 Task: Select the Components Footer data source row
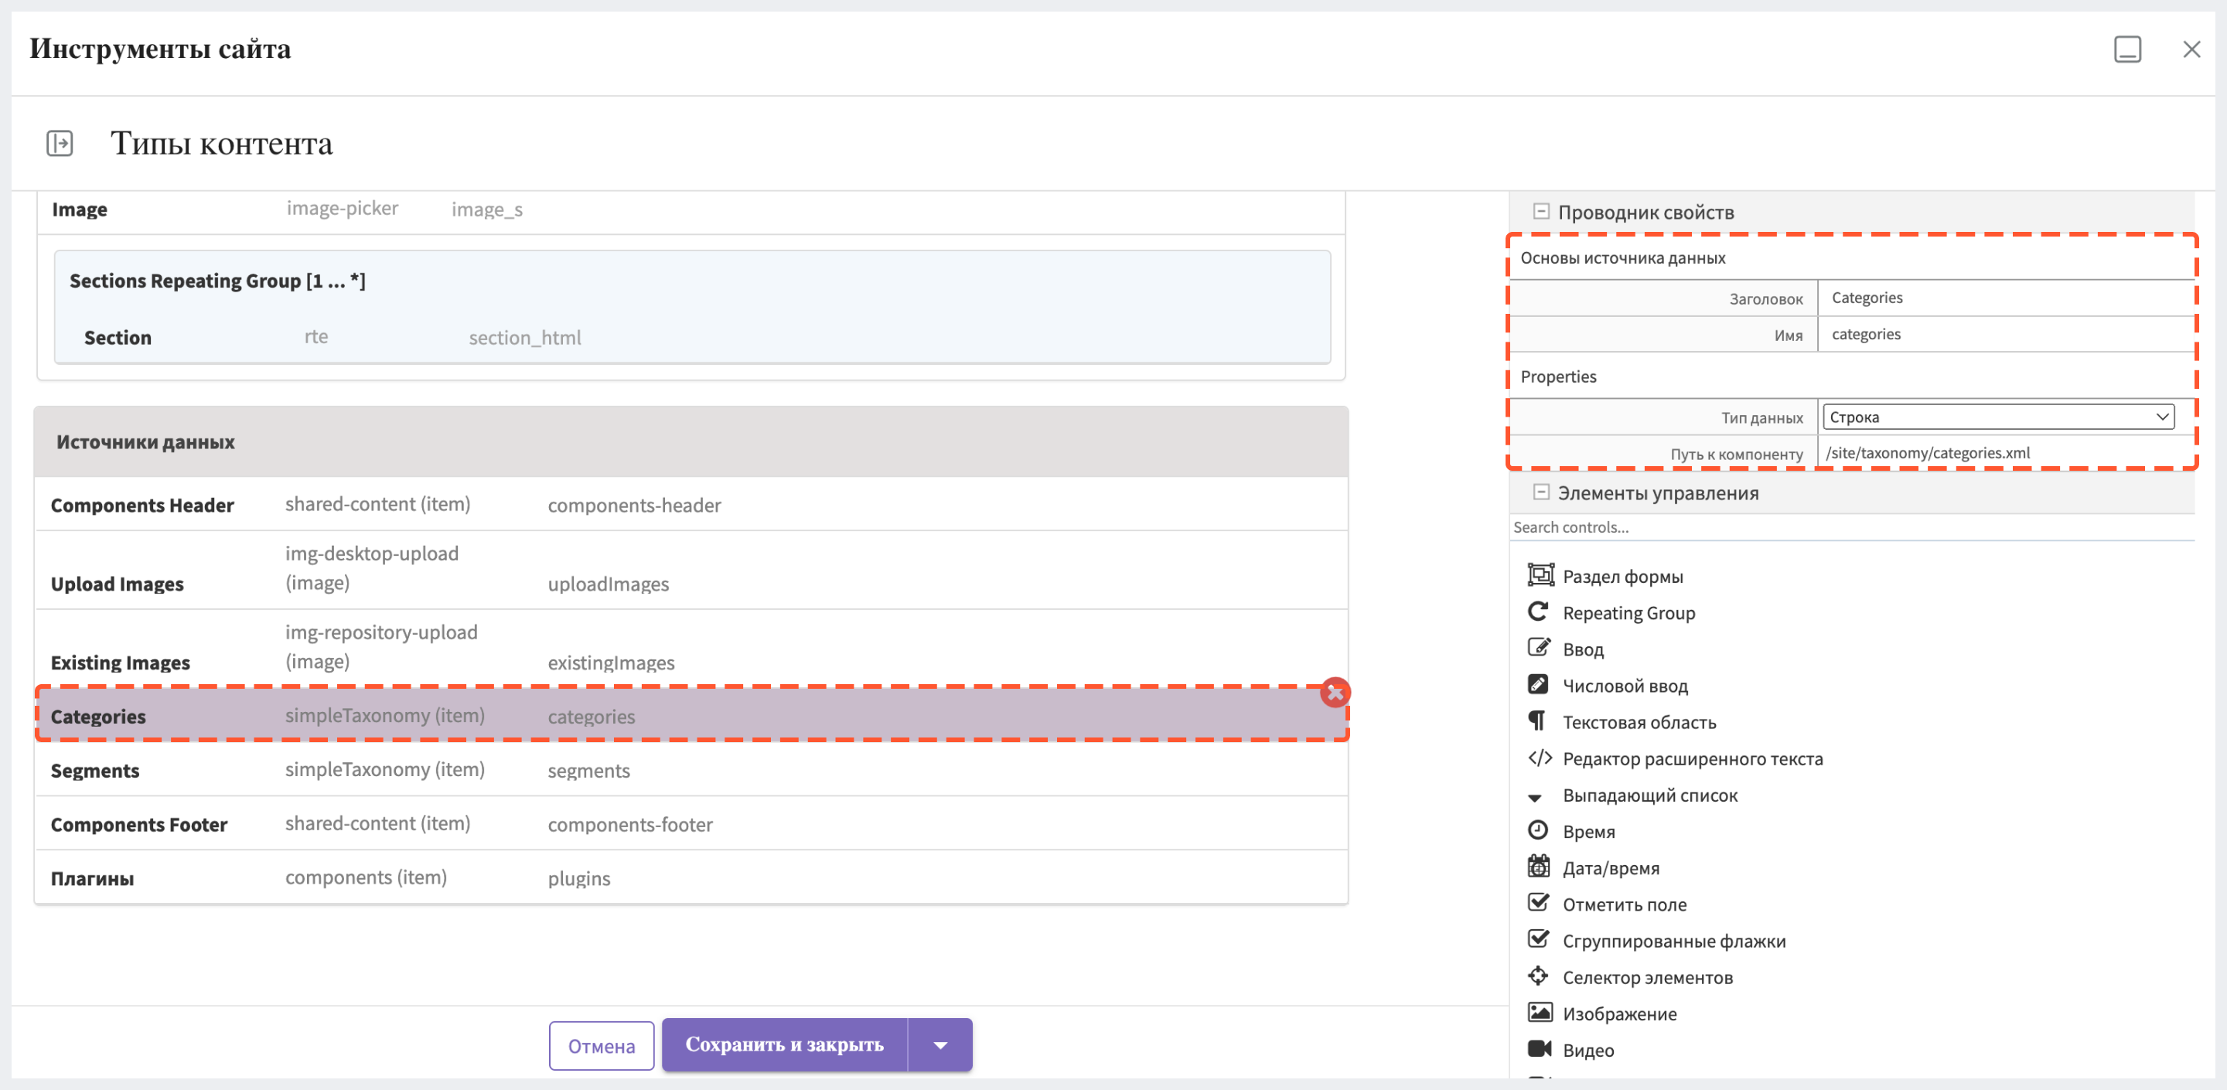pyautogui.click(x=691, y=824)
